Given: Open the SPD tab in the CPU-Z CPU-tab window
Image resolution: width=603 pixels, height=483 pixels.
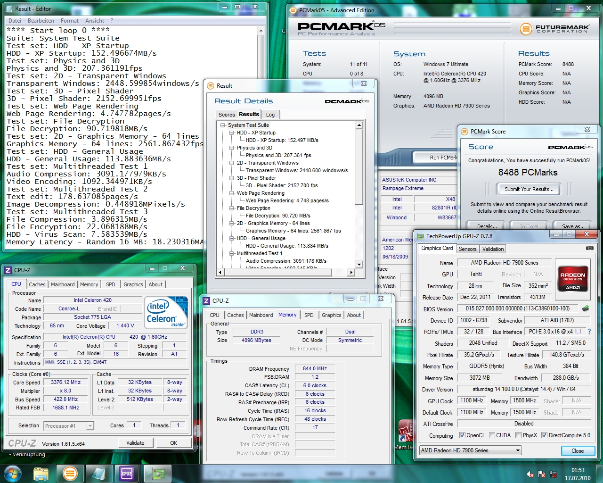Looking at the screenshot, I should pos(111,284).
